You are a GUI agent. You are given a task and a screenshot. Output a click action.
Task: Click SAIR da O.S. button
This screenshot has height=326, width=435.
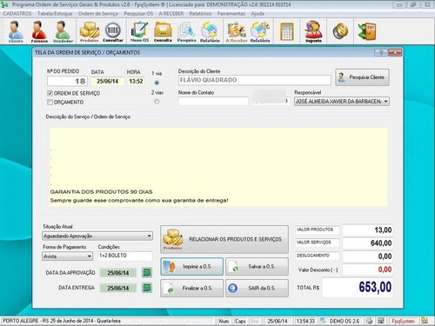coord(257,288)
